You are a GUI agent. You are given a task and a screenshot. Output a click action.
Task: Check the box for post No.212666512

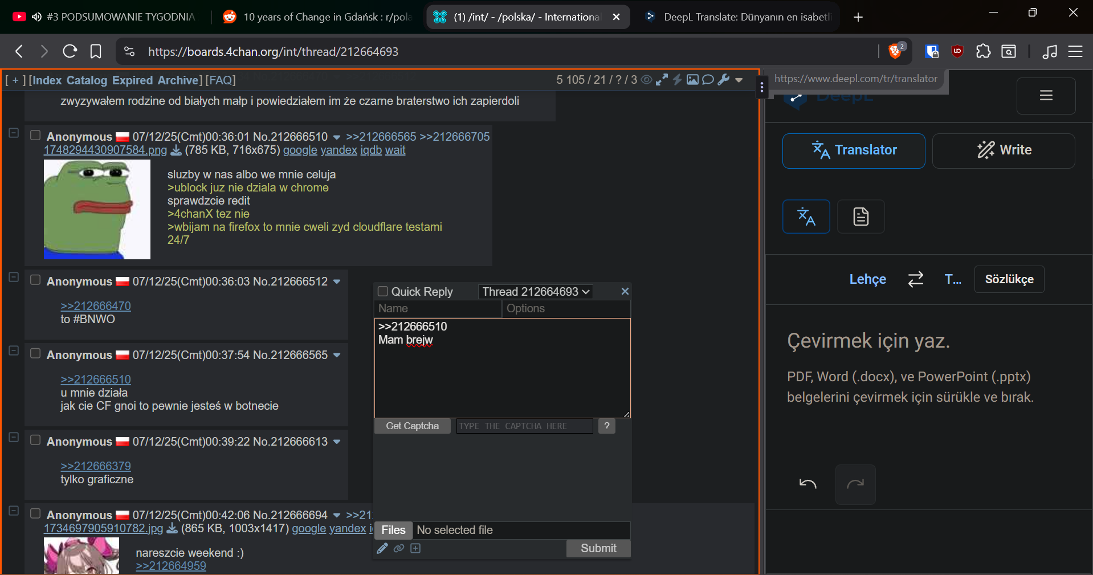click(35, 280)
